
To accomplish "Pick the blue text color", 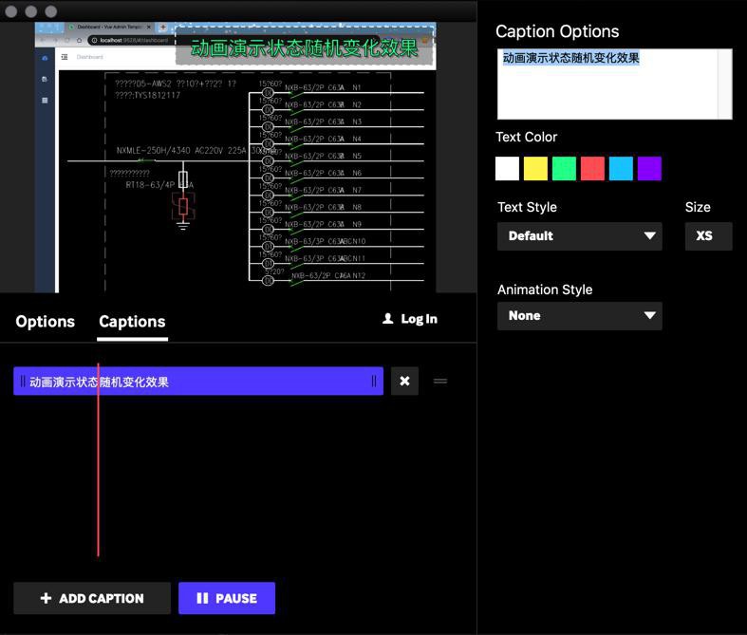I will tap(621, 169).
